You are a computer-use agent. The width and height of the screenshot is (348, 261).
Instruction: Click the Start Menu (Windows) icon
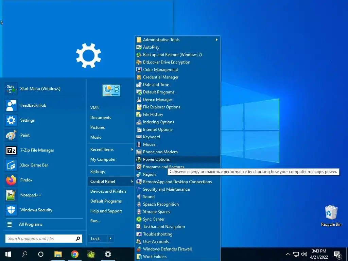(11, 89)
